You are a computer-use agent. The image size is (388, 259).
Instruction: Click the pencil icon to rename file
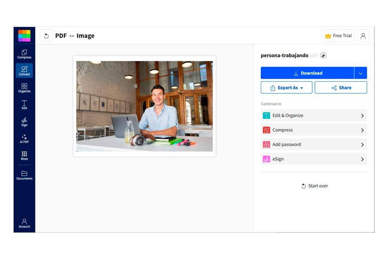[x=323, y=56]
